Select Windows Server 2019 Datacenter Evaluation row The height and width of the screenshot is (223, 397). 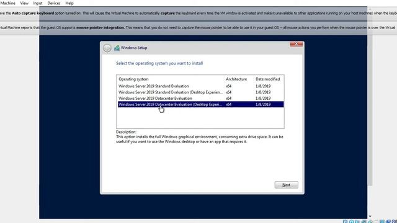click(x=200, y=98)
